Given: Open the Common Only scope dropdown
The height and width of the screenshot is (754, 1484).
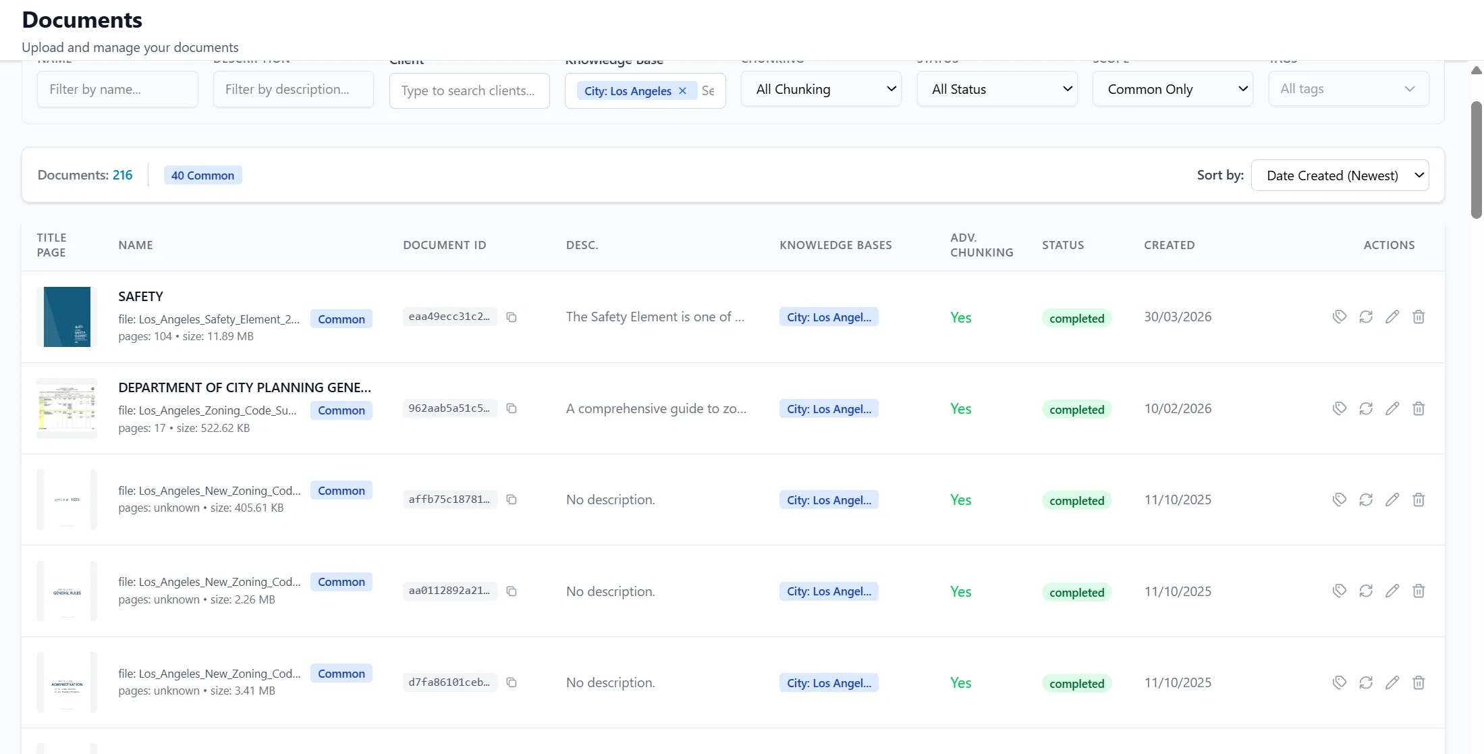Looking at the screenshot, I should click(1172, 89).
